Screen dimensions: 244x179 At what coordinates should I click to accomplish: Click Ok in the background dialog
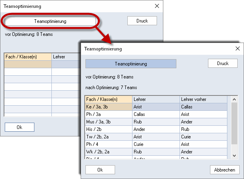[x=19, y=127]
